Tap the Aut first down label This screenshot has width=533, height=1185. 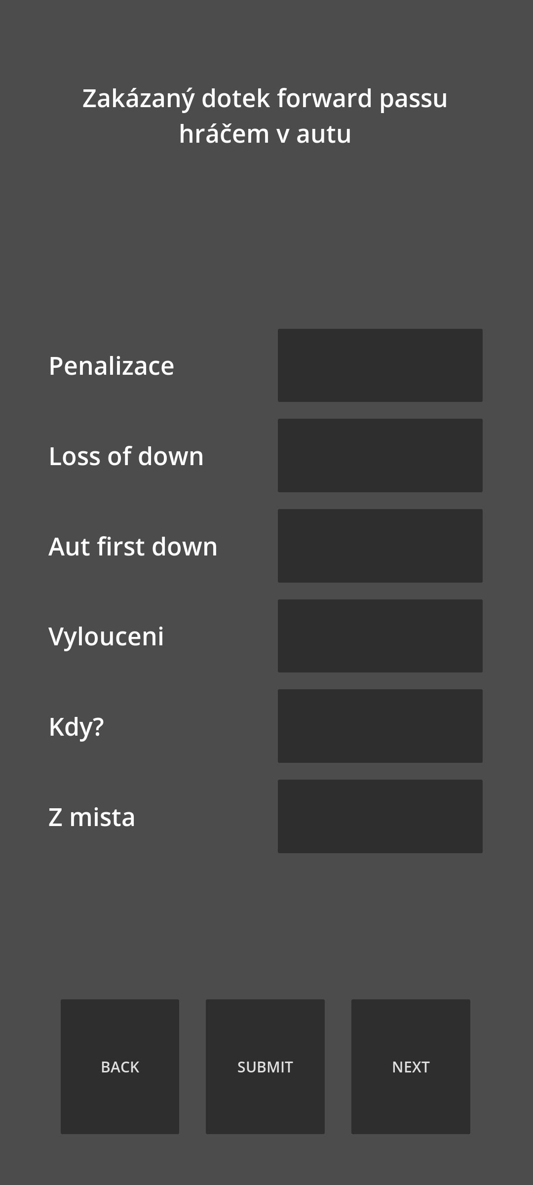[x=133, y=547]
